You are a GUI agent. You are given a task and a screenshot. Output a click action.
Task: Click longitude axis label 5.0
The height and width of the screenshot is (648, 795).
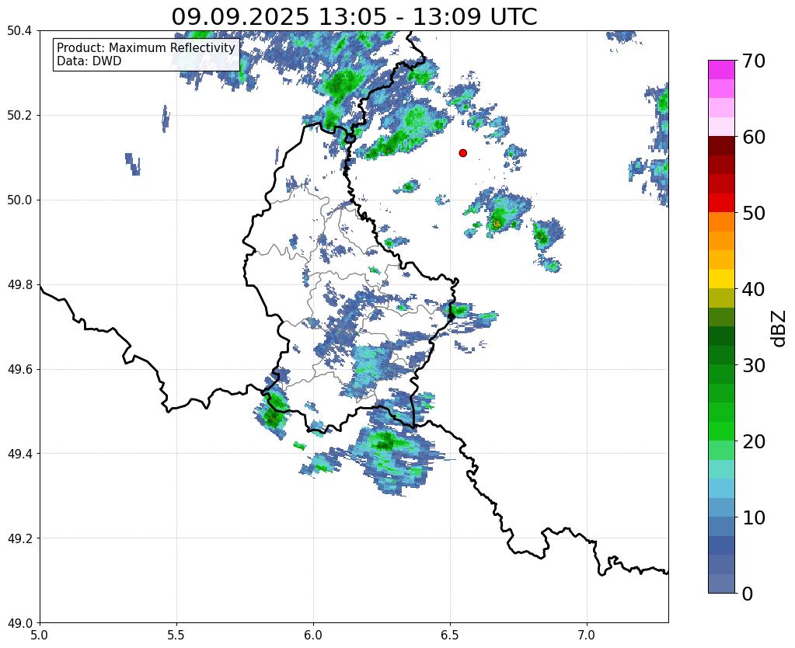coord(40,635)
